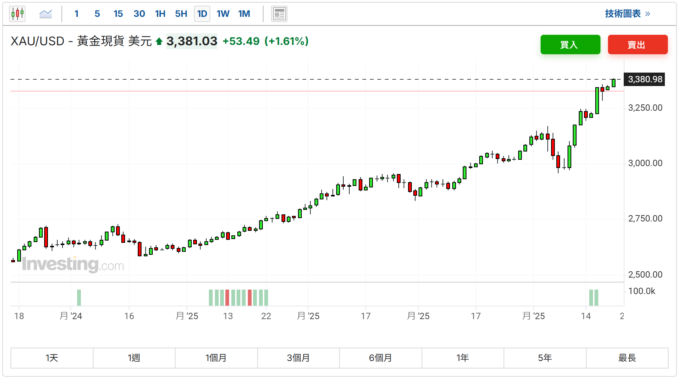
Task: Click the 2,750.00 axis label
Action: [x=645, y=218]
